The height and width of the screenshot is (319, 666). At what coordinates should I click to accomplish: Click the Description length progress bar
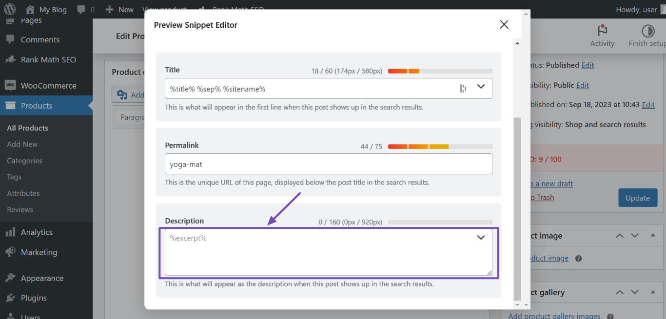pos(440,222)
